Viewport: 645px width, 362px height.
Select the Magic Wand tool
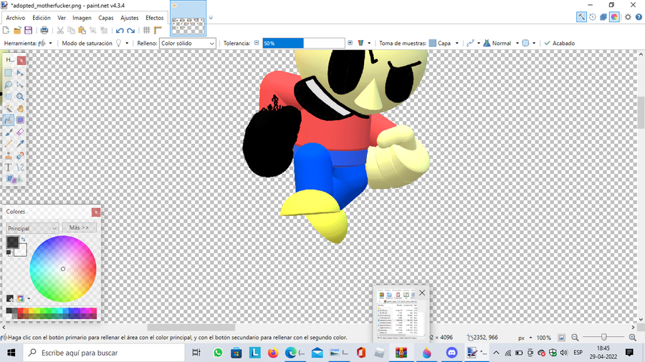pos(8,109)
